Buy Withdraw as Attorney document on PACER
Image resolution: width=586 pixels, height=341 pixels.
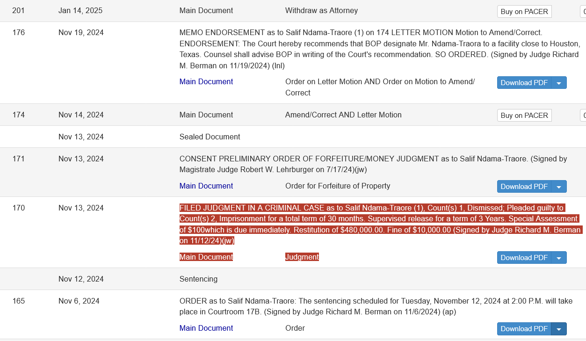pos(524,12)
